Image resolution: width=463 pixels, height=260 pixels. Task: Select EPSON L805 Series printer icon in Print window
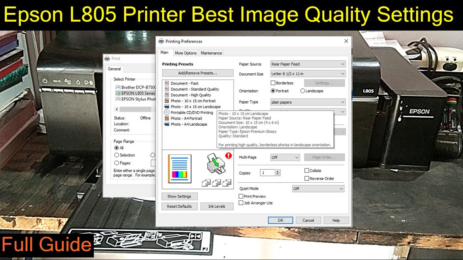(118, 93)
